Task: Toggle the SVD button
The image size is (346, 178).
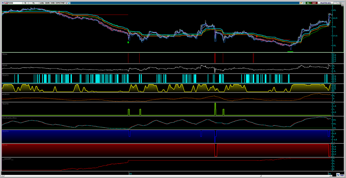Action: [x=53, y=3]
